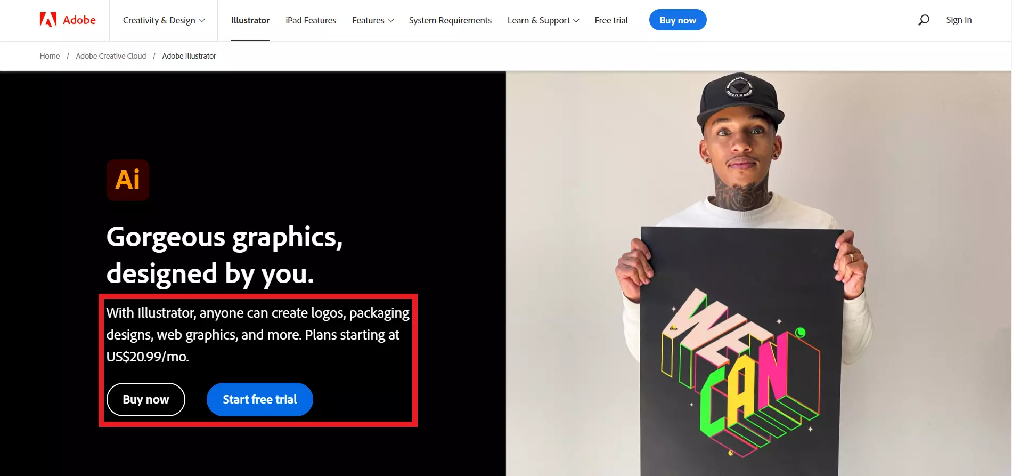Select the Free trial menu item
The height and width of the screenshot is (476, 1012).
611,20
